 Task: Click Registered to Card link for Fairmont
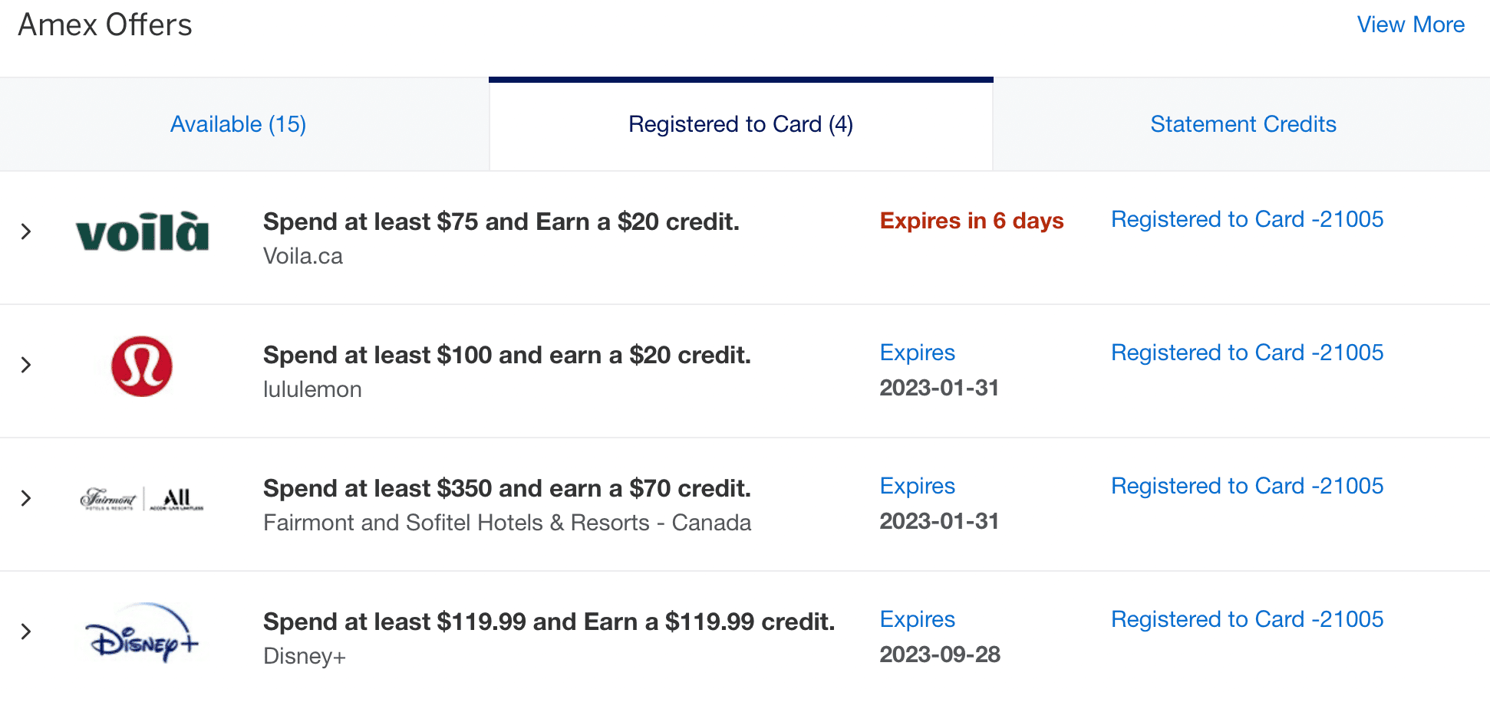coord(1247,486)
